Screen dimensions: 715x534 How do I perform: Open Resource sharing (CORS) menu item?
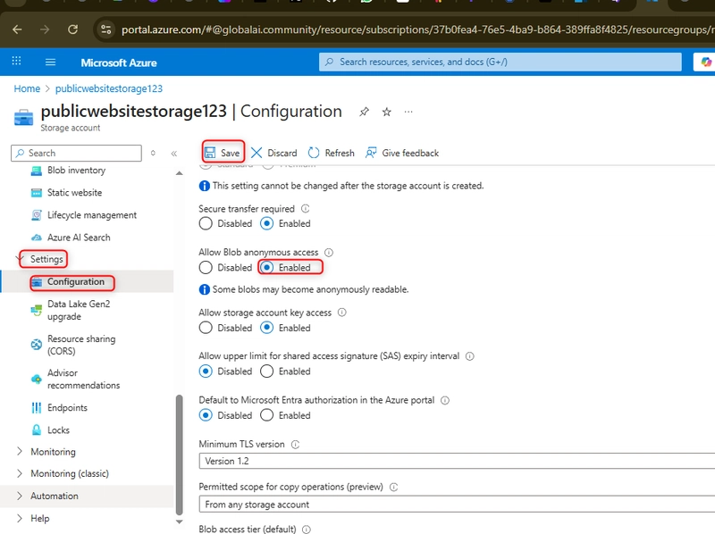coord(81,345)
